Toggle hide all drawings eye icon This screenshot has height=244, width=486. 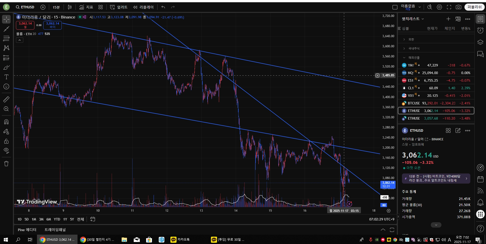[6, 151]
